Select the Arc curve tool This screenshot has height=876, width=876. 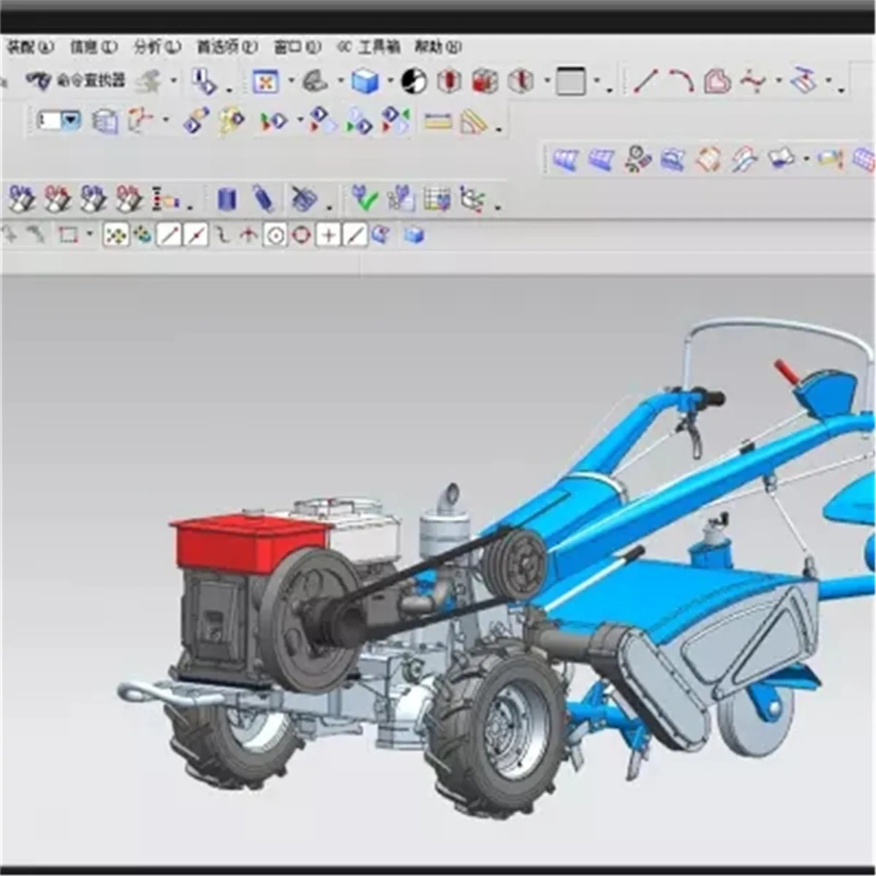click(681, 81)
